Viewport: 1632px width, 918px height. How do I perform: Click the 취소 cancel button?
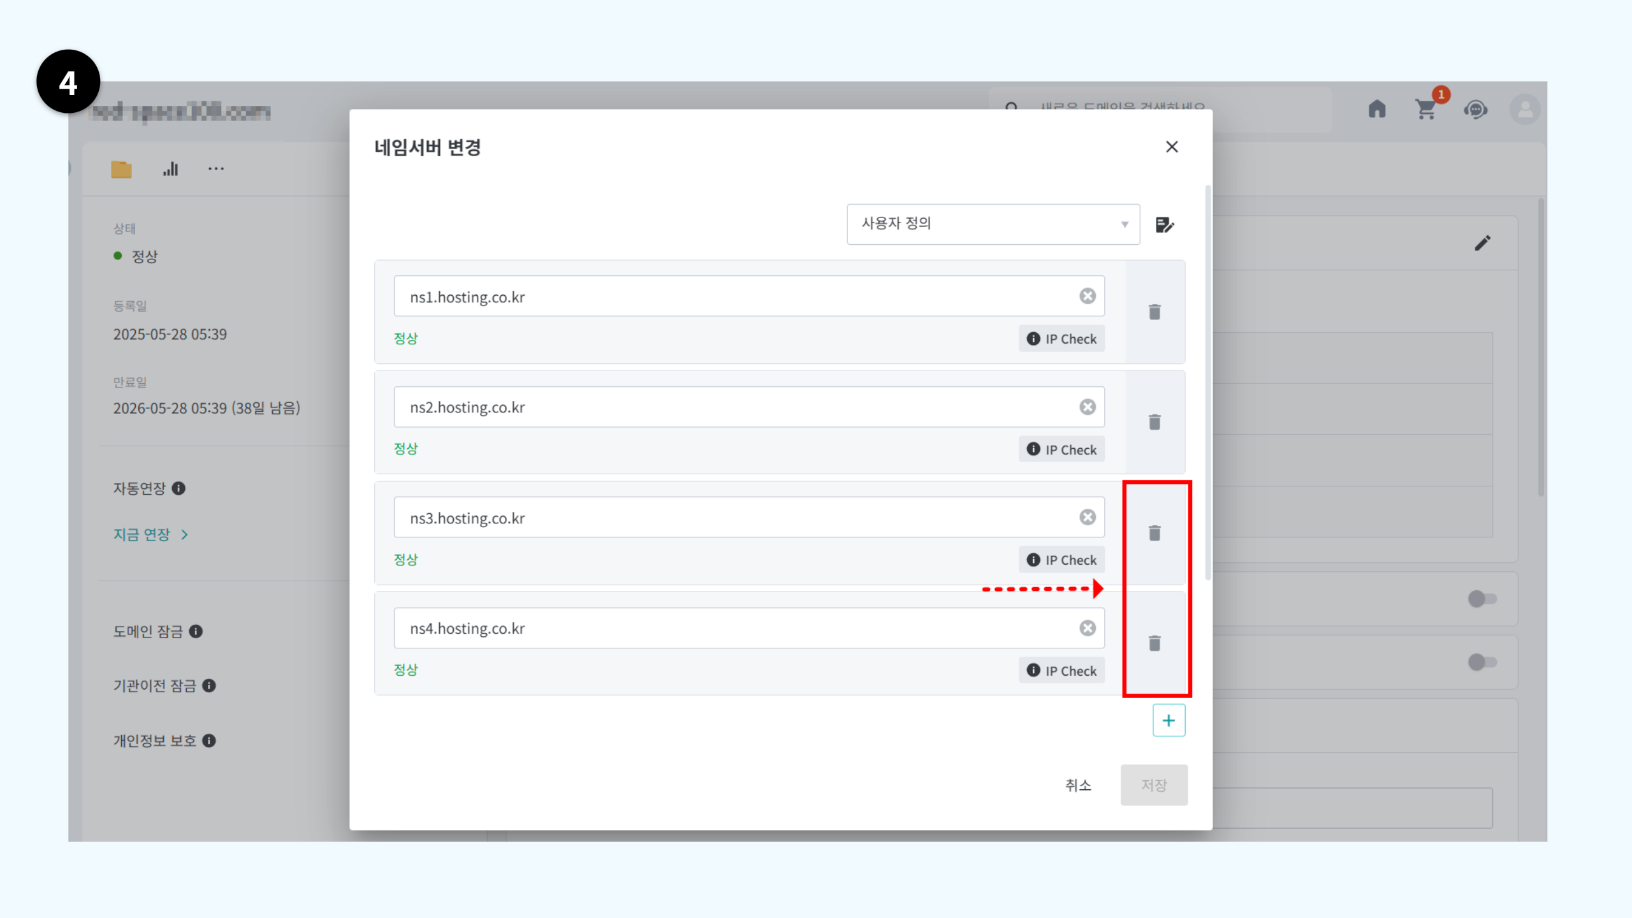click(1078, 785)
